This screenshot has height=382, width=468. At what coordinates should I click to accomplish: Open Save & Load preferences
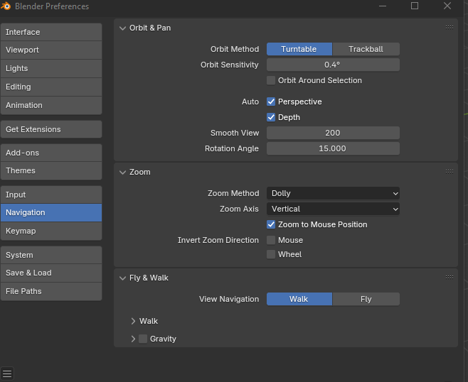pyautogui.click(x=51, y=273)
